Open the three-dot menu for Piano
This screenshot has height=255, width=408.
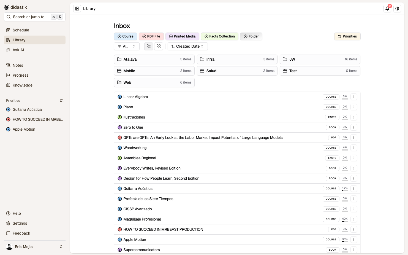tap(354, 107)
